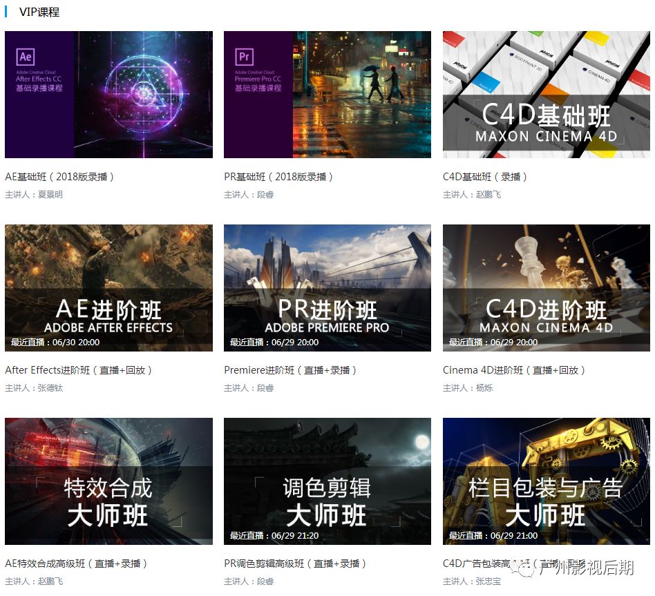Click the Pr logo icon on PR基础班

tap(245, 57)
